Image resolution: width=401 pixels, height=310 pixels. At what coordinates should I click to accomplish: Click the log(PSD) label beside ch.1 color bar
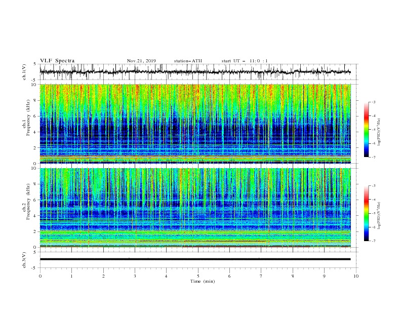click(x=379, y=132)
